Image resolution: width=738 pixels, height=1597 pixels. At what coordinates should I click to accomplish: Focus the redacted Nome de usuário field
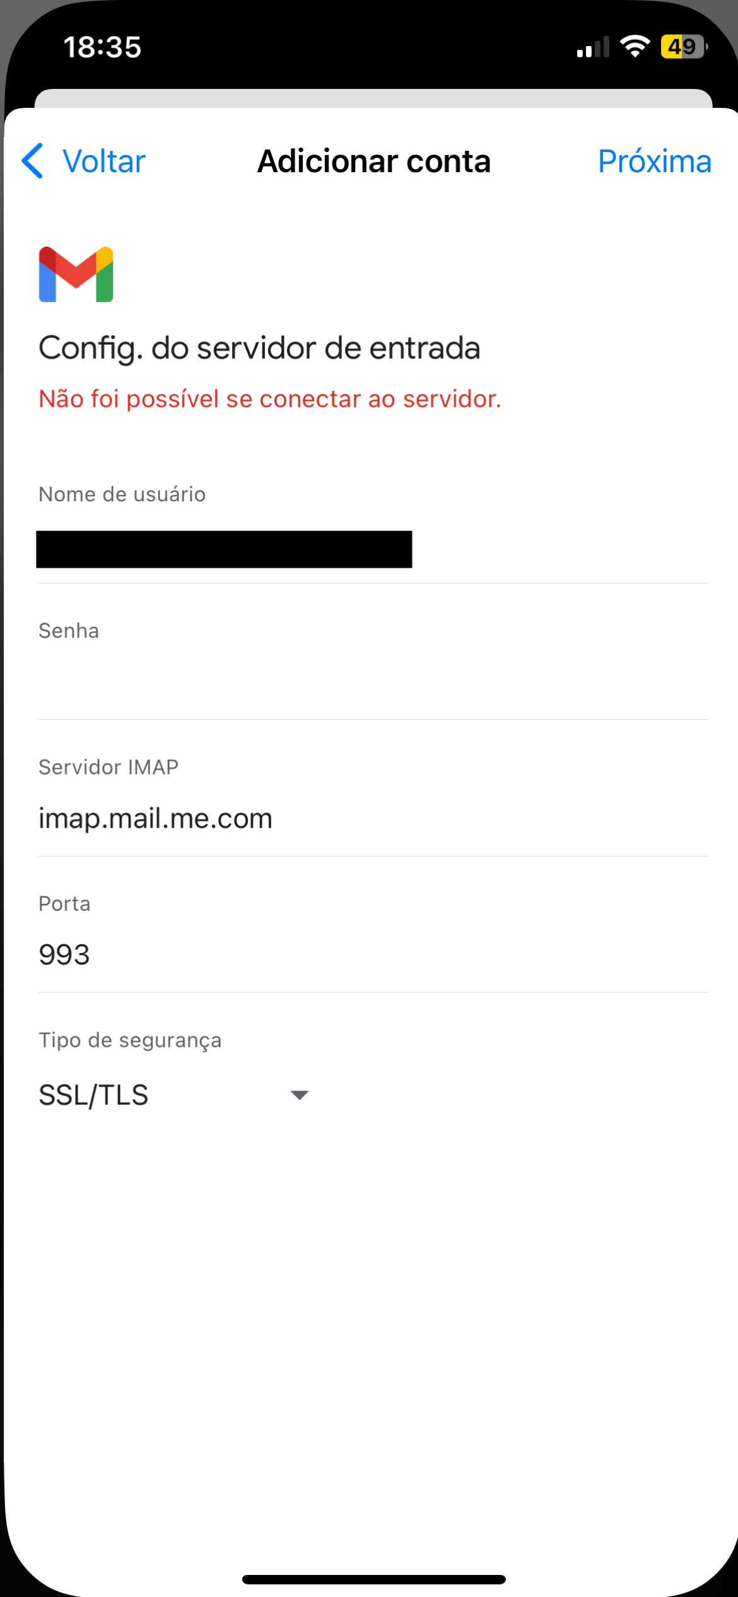pyautogui.click(x=224, y=549)
